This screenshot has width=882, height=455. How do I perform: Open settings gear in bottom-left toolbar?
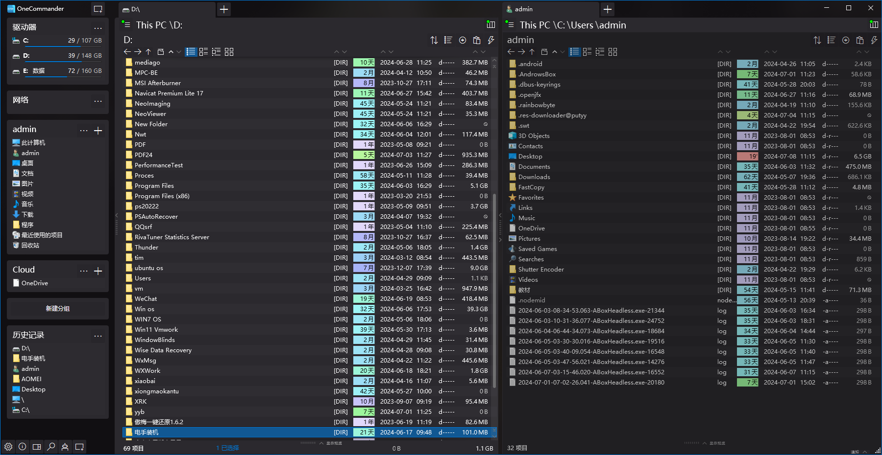[8, 447]
